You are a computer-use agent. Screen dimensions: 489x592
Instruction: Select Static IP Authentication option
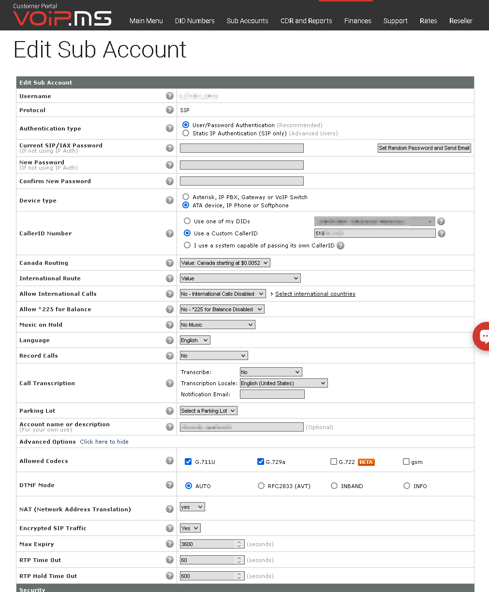click(x=186, y=133)
